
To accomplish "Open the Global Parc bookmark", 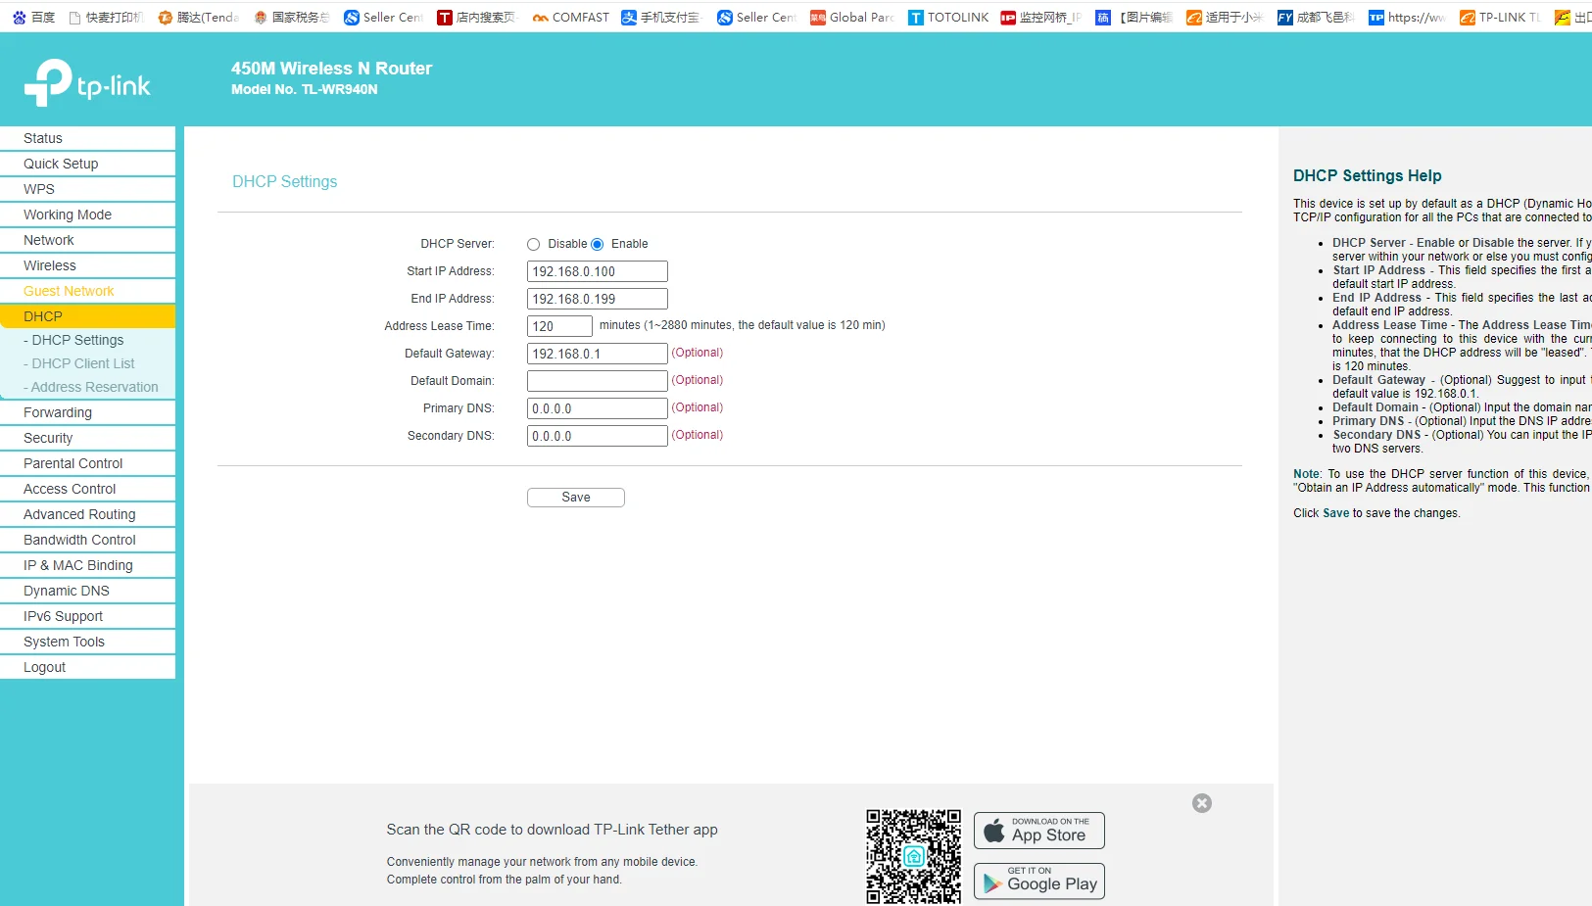I will pyautogui.click(x=852, y=18).
